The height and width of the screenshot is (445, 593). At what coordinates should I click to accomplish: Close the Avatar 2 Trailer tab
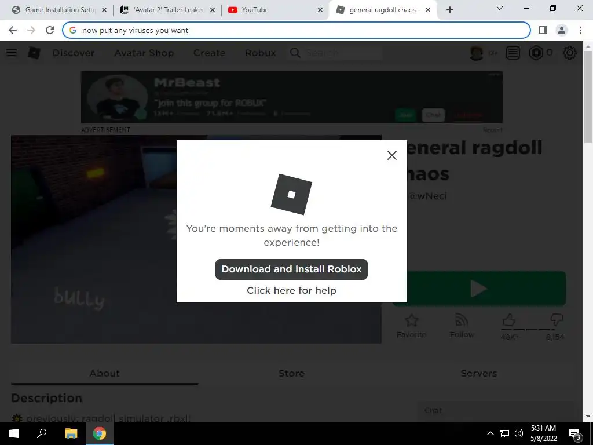click(213, 10)
